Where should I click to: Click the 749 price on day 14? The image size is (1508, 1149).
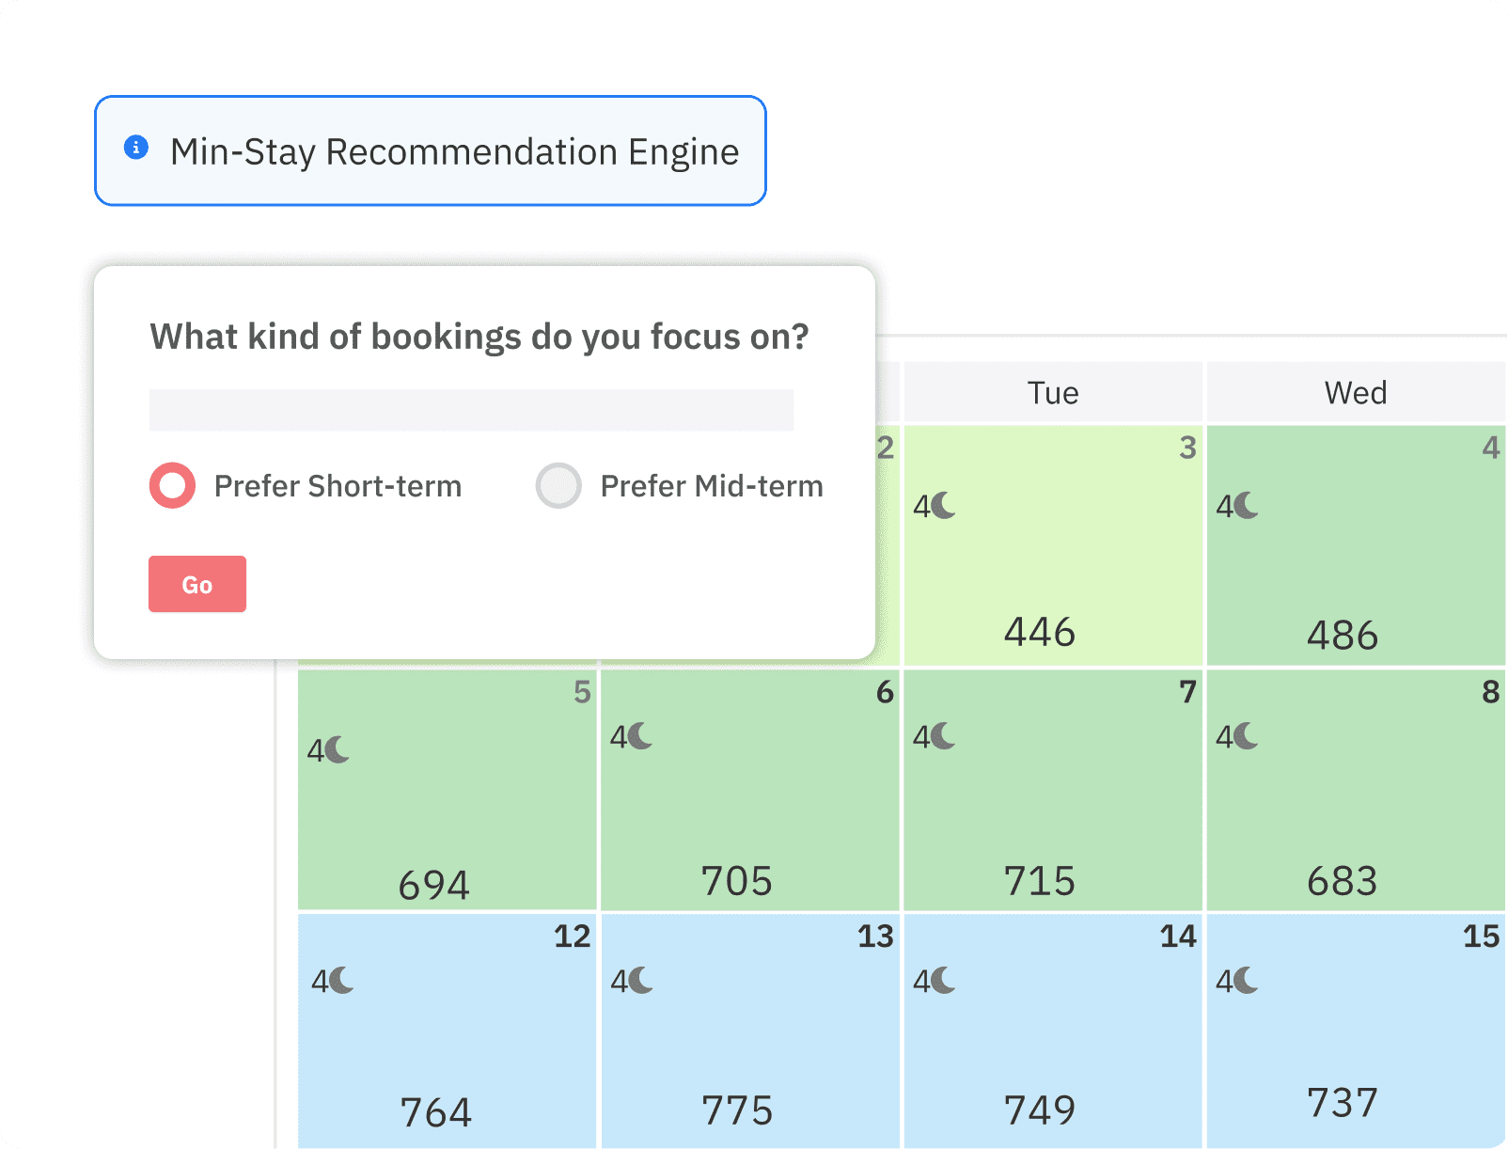click(1039, 1110)
